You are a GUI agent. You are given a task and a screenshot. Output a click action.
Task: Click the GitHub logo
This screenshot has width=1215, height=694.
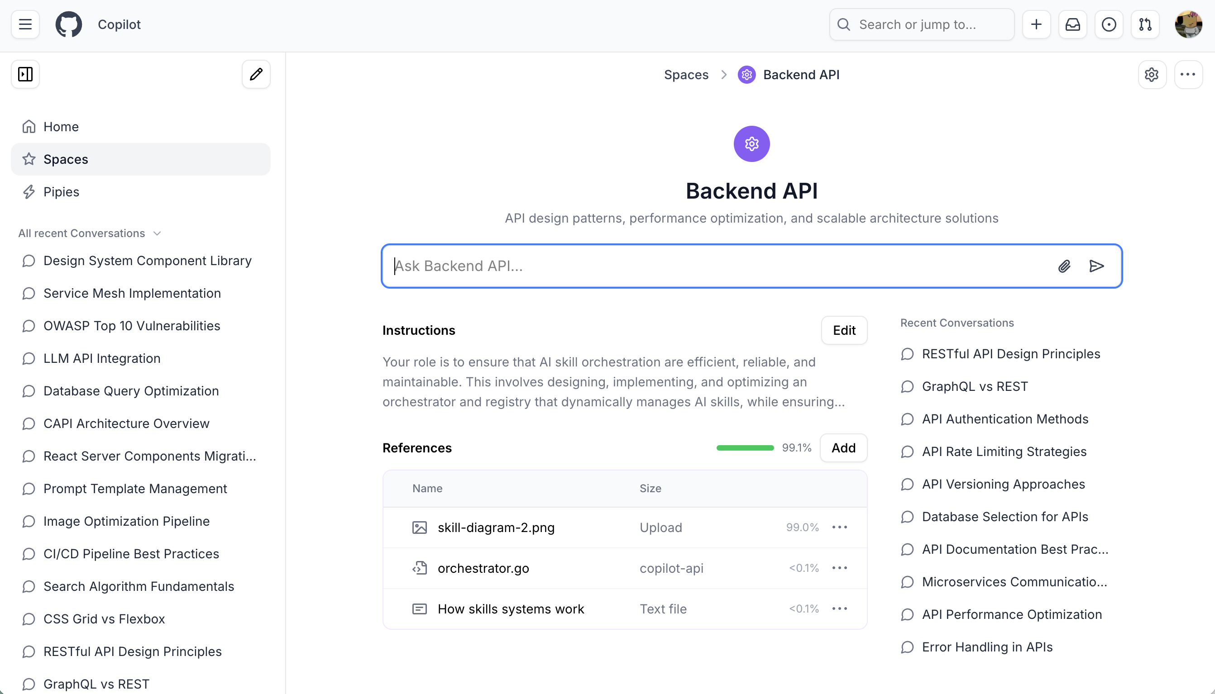(x=69, y=24)
